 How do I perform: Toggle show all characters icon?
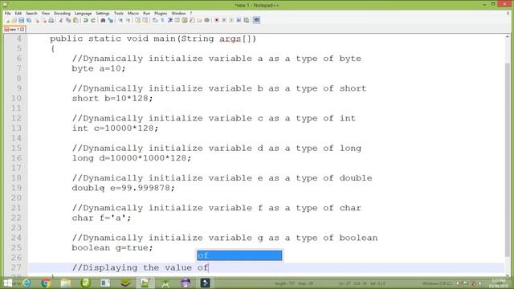coord(162,20)
